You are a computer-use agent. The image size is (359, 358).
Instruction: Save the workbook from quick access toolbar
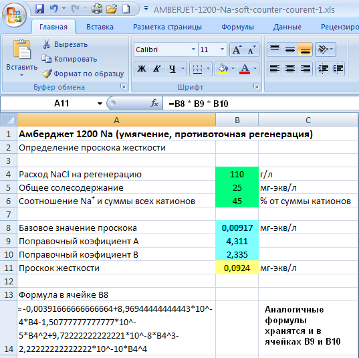click(x=39, y=9)
